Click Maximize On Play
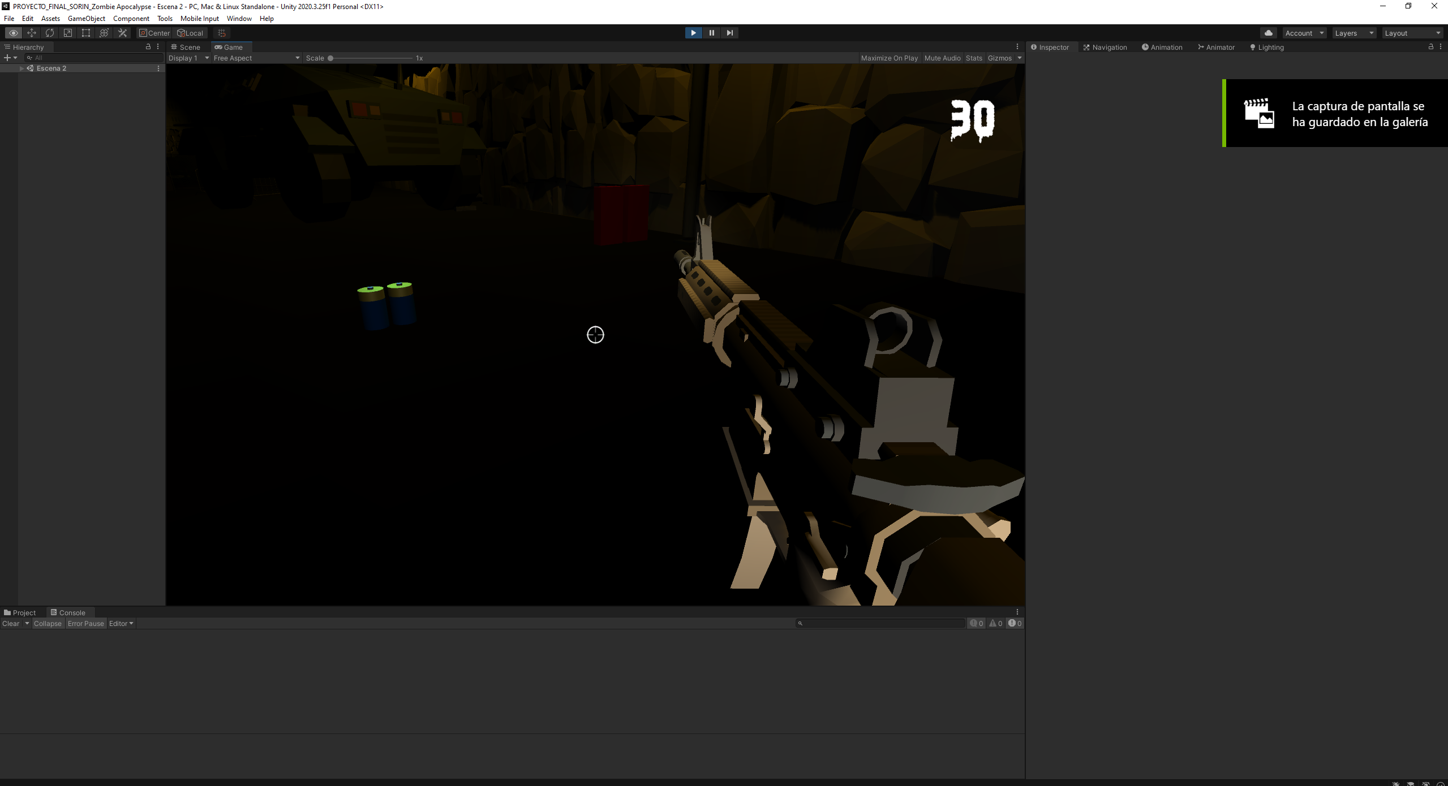 [x=890, y=58]
